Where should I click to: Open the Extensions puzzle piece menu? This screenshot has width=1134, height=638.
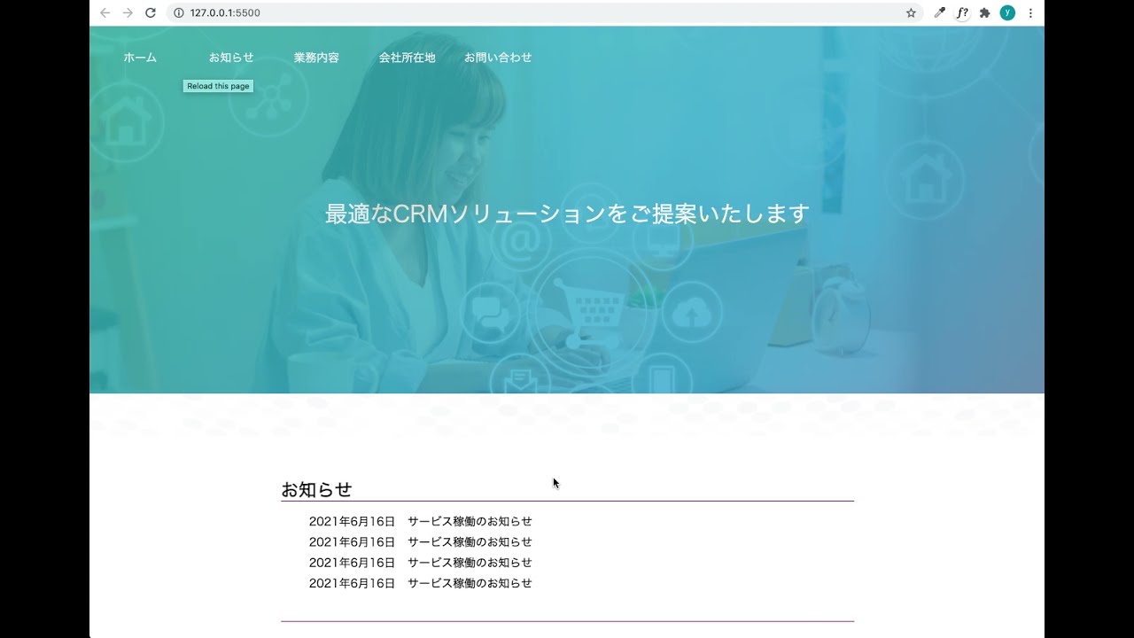point(984,12)
